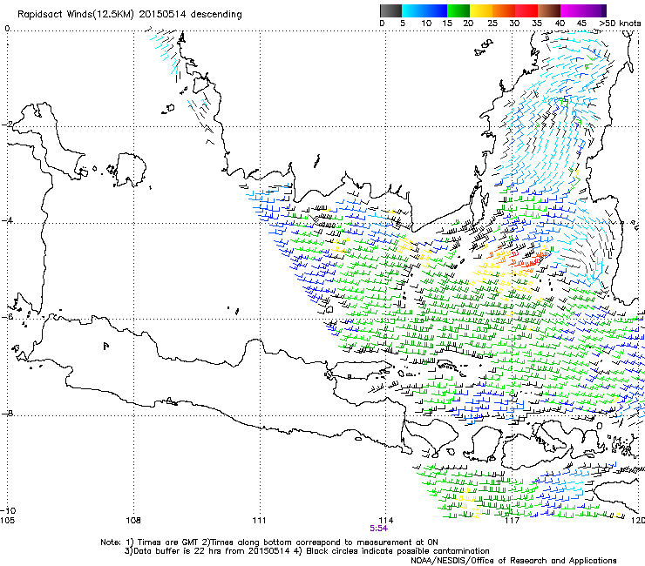The width and height of the screenshot is (645, 566).
Task: Click the gray 0-5 knots color swatch
Action: click(x=390, y=11)
